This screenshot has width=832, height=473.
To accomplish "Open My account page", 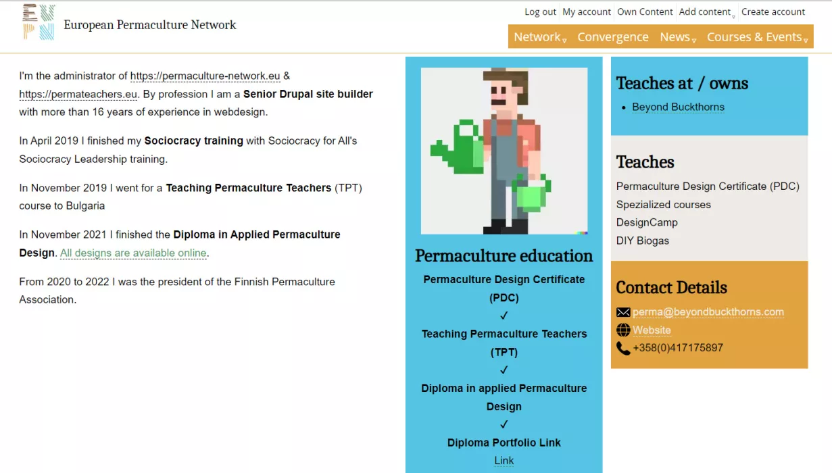I will tap(587, 12).
